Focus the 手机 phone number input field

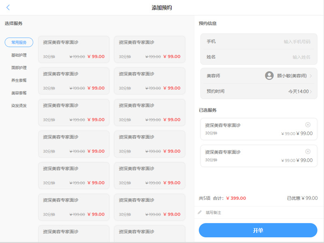pos(259,42)
